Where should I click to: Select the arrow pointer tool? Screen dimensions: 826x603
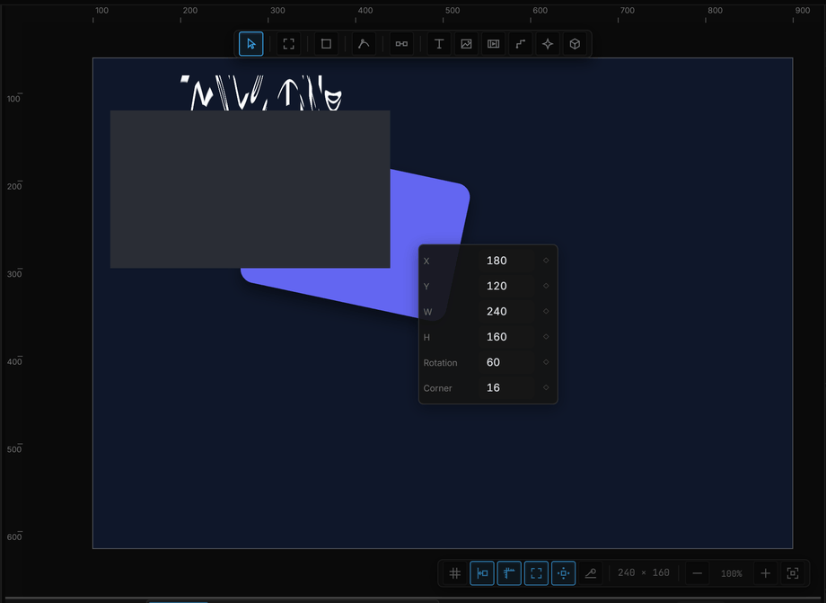(x=250, y=44)
